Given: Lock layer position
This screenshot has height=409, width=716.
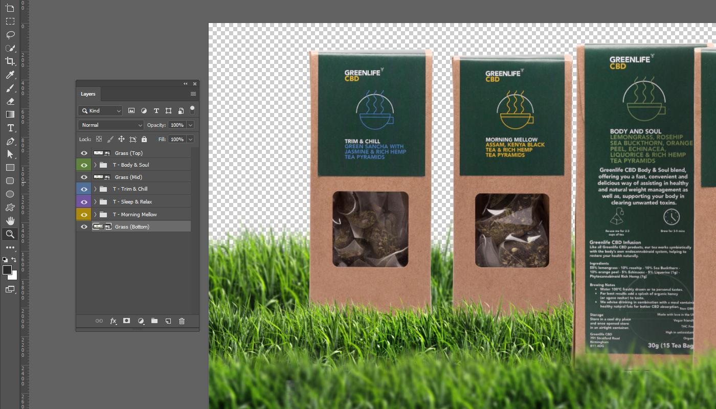Looking at the screenshot, I should click(x=121, y=139).
